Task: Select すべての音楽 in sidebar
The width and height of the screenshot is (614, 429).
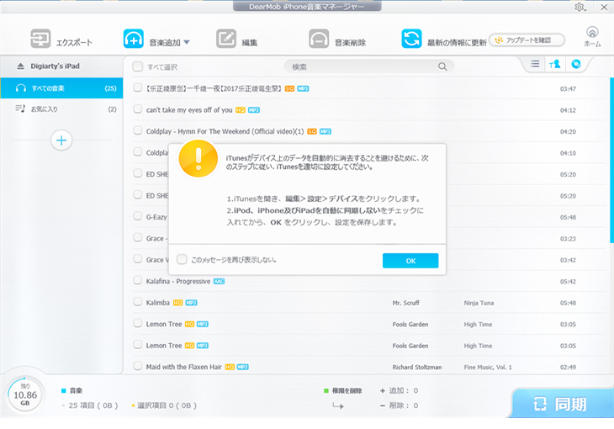Action: click(x=61, y=88)
